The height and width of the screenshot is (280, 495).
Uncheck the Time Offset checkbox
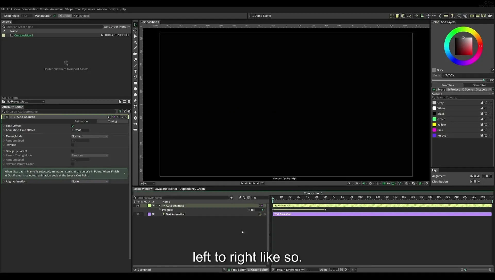click(x=73, y=126)
